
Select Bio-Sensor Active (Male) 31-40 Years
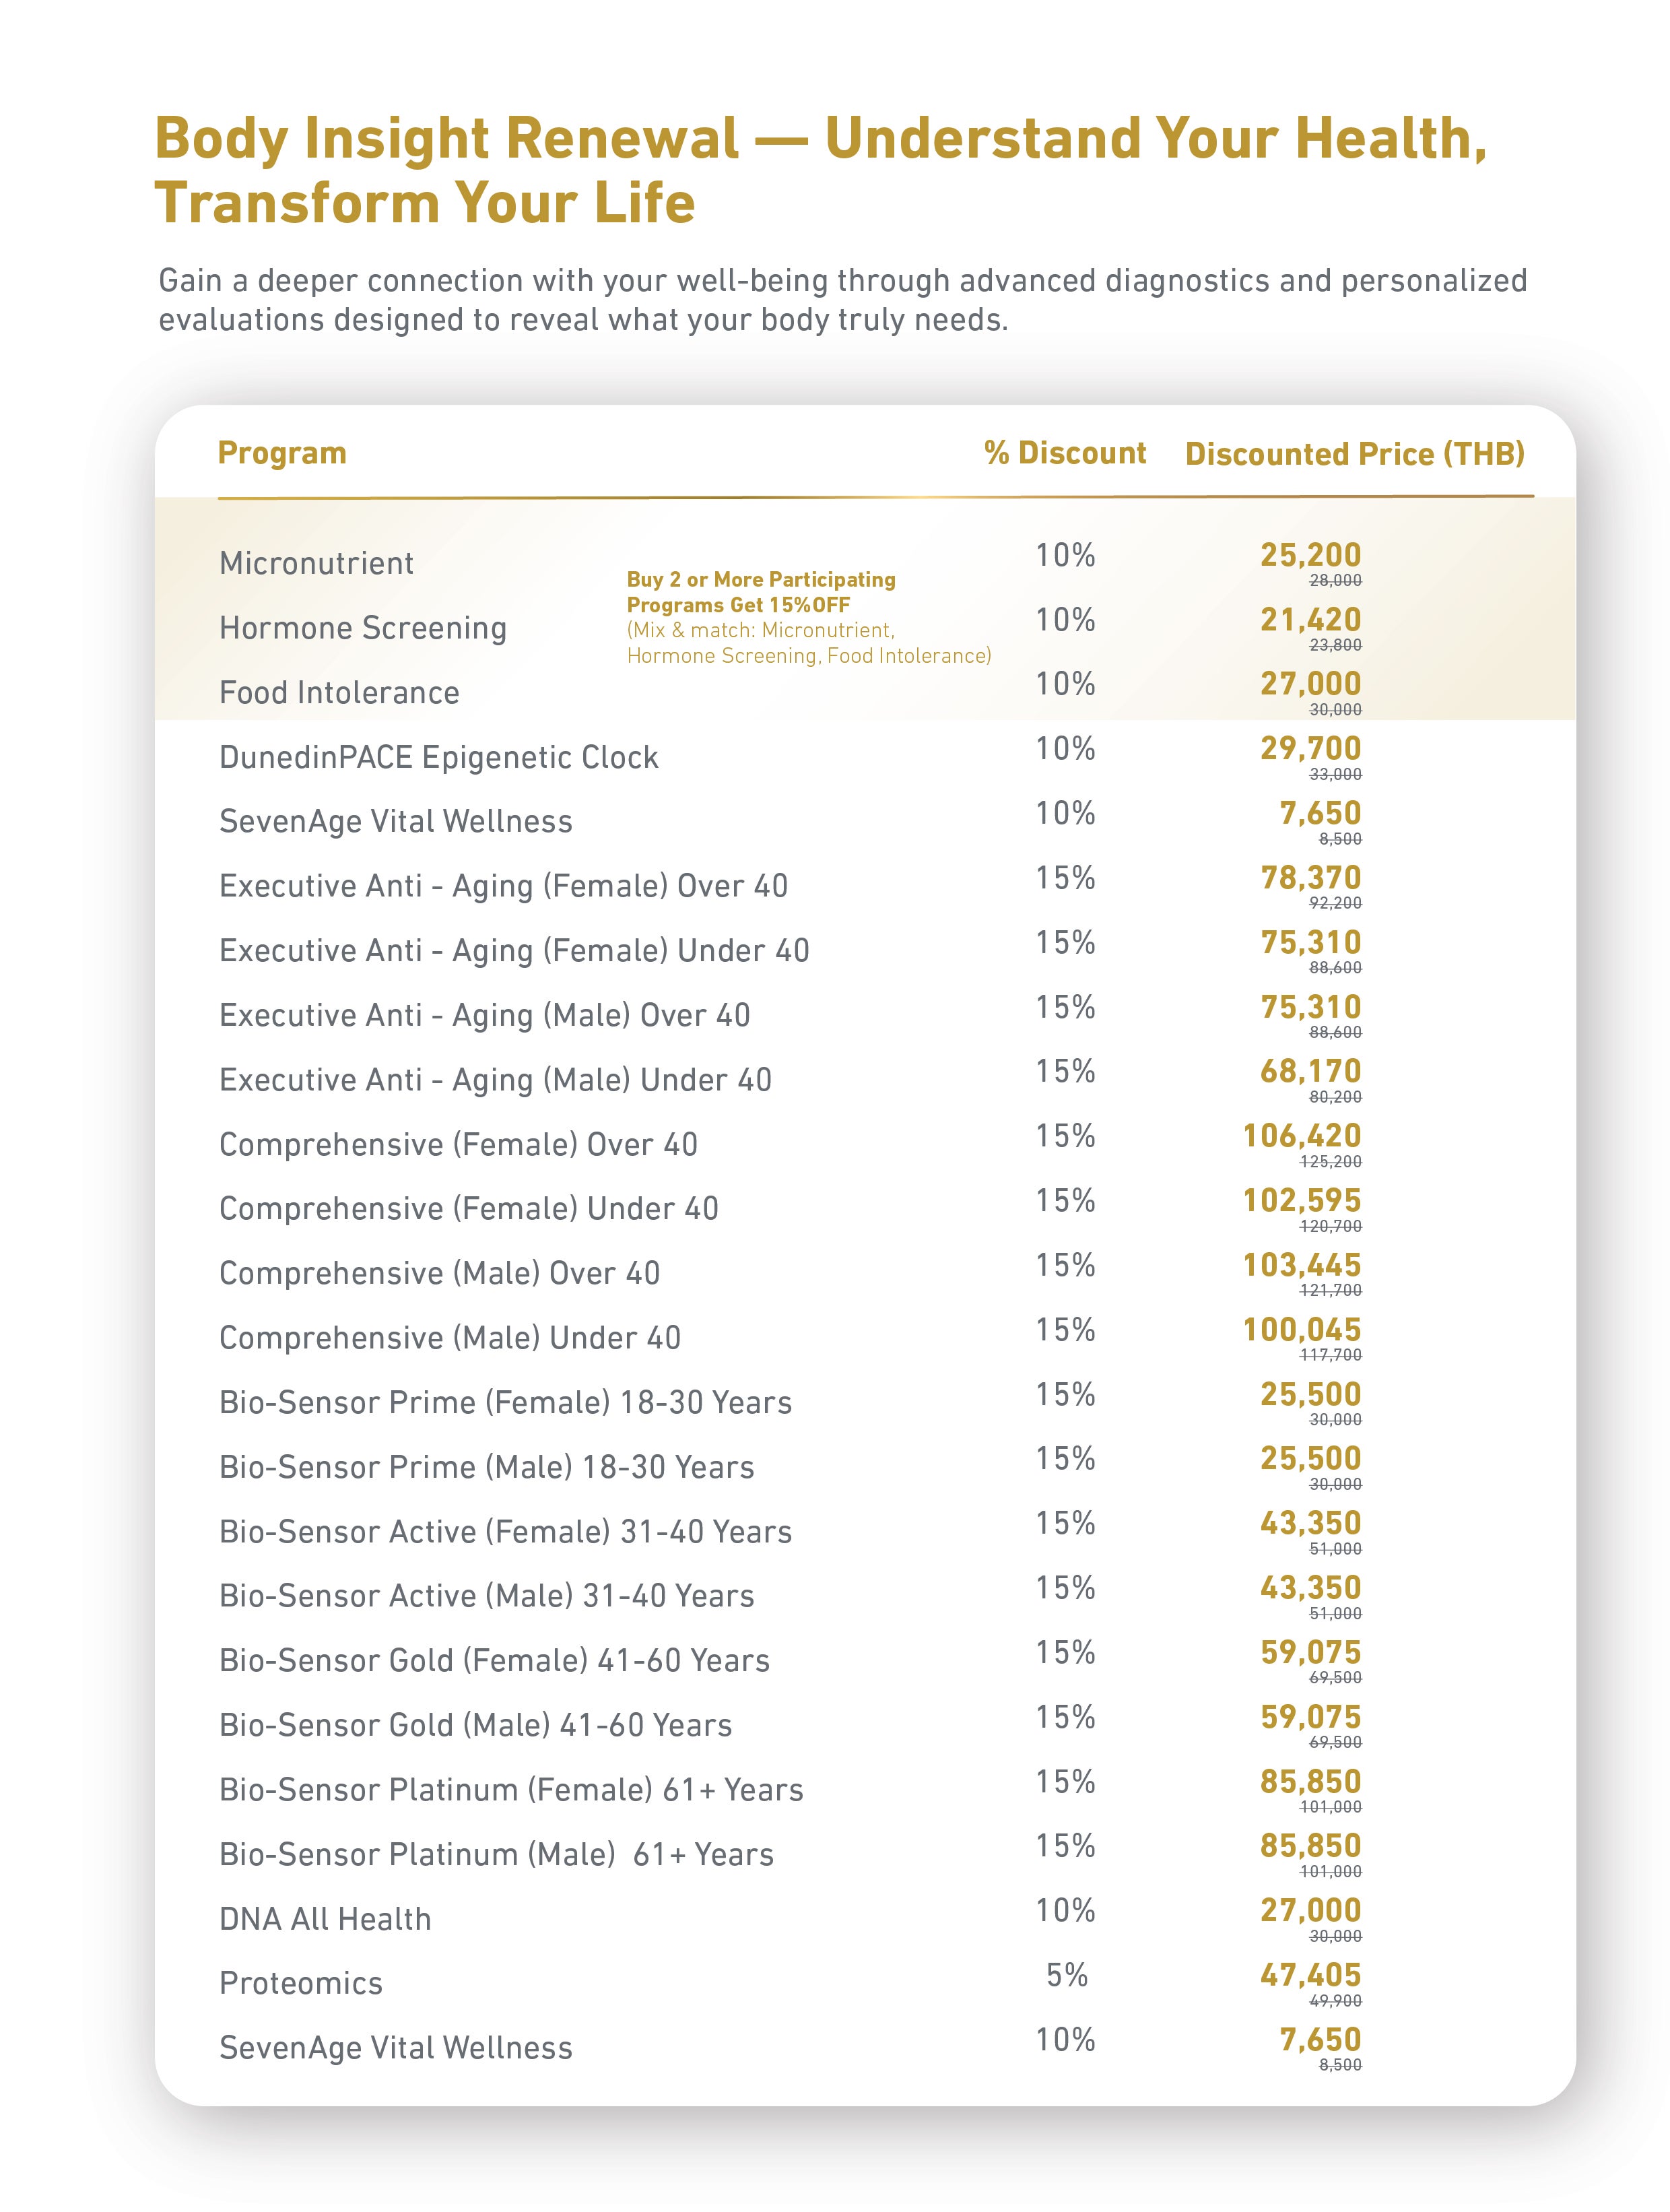486,1596
